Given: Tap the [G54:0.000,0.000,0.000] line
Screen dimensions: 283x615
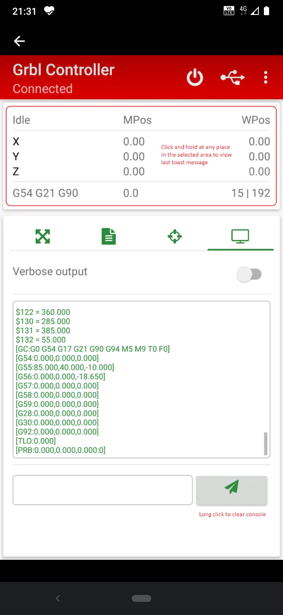Looking at the screenshot, I should click(x=57, y=358).
